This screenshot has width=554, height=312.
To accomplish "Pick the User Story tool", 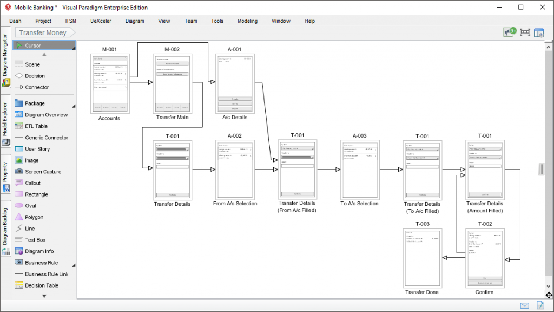I will click(x=38, y=148).
